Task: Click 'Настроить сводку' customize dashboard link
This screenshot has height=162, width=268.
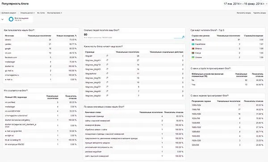Action: tap(244, 13)
